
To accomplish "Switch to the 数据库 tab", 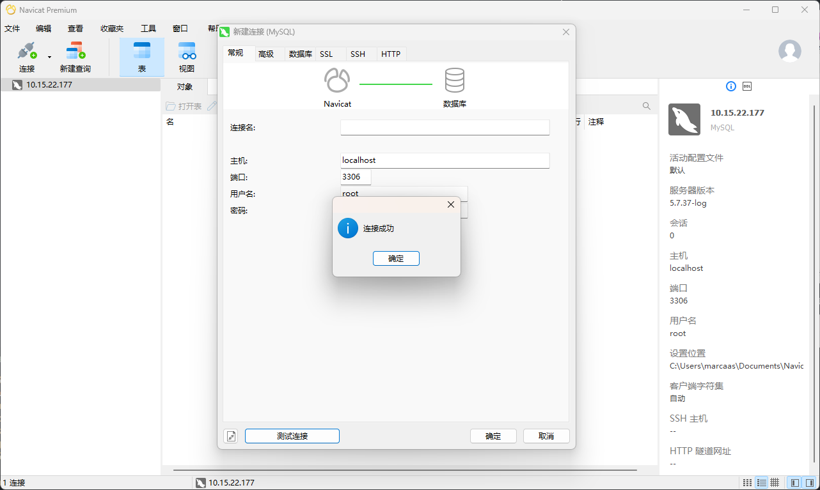I will [301, 54].
